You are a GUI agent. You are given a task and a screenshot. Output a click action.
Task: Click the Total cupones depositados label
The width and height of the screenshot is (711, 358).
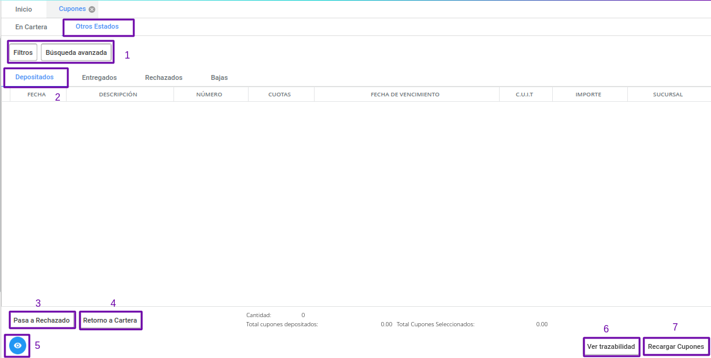click(x=282, y=324)
